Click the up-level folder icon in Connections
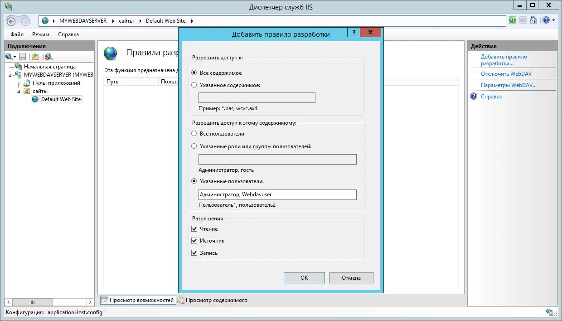Screen dimensions: 562x321 click(x=35, y=57)
